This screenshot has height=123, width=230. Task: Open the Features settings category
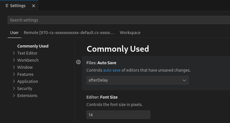coord(25,74)
